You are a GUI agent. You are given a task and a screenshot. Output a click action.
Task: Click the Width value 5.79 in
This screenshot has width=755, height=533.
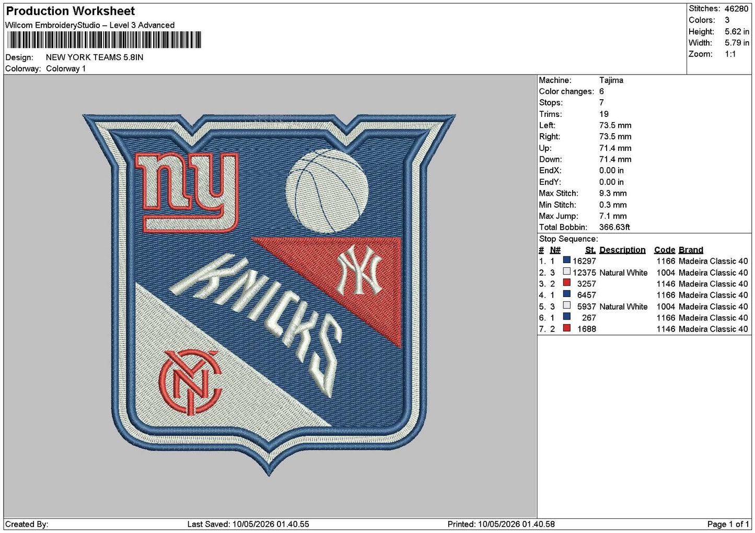pos(737,43)
